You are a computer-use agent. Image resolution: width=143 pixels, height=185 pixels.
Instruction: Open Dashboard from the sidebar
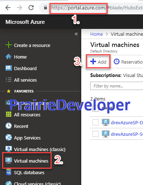(25, 68)
